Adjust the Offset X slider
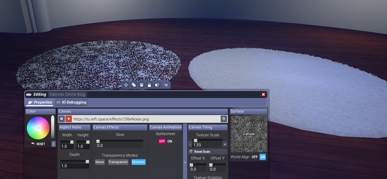Image resolution: width=387 pixels, height=179 pixels. click(x=198, y=165)
